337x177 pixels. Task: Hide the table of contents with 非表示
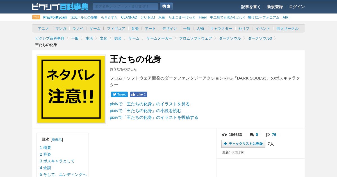57,140
